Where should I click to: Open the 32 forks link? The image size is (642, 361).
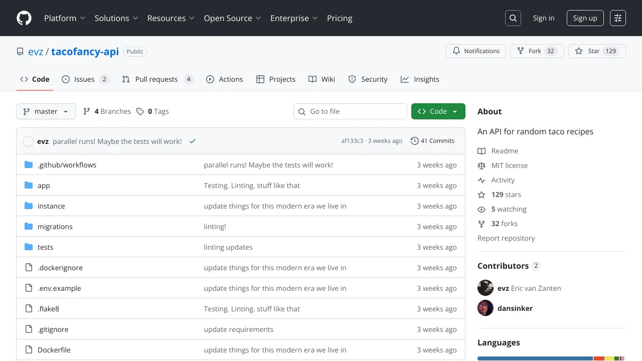coord(505,224)
